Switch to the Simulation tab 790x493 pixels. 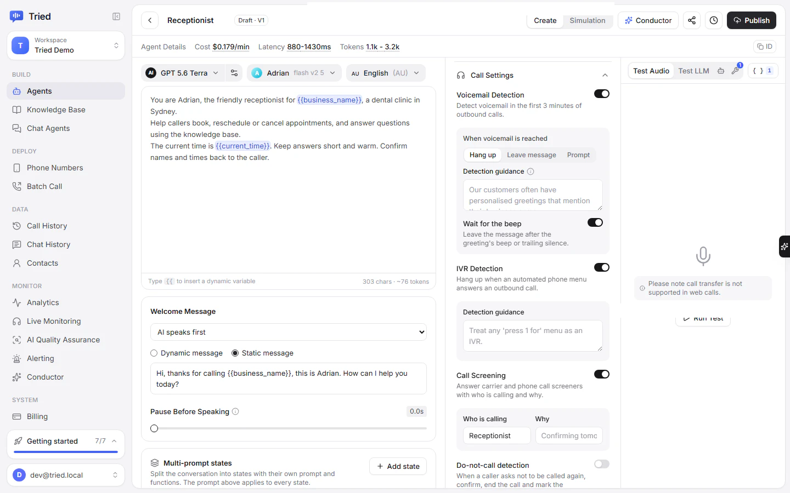click(x=588, y=20)
